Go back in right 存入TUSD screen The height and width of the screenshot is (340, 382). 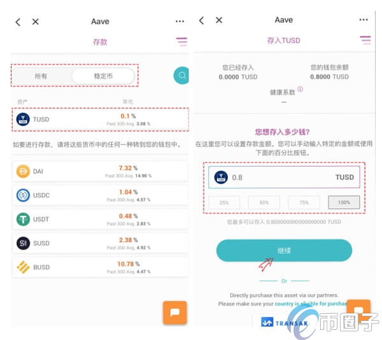tap(201, 20)
